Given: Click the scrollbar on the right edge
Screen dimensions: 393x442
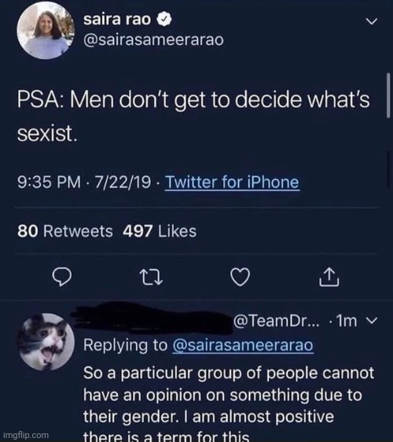Looking at the screenshot, I should (x=388, y=95).
